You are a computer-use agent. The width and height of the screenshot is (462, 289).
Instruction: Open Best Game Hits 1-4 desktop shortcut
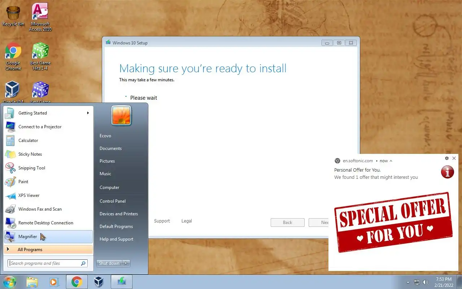(40, 56)
